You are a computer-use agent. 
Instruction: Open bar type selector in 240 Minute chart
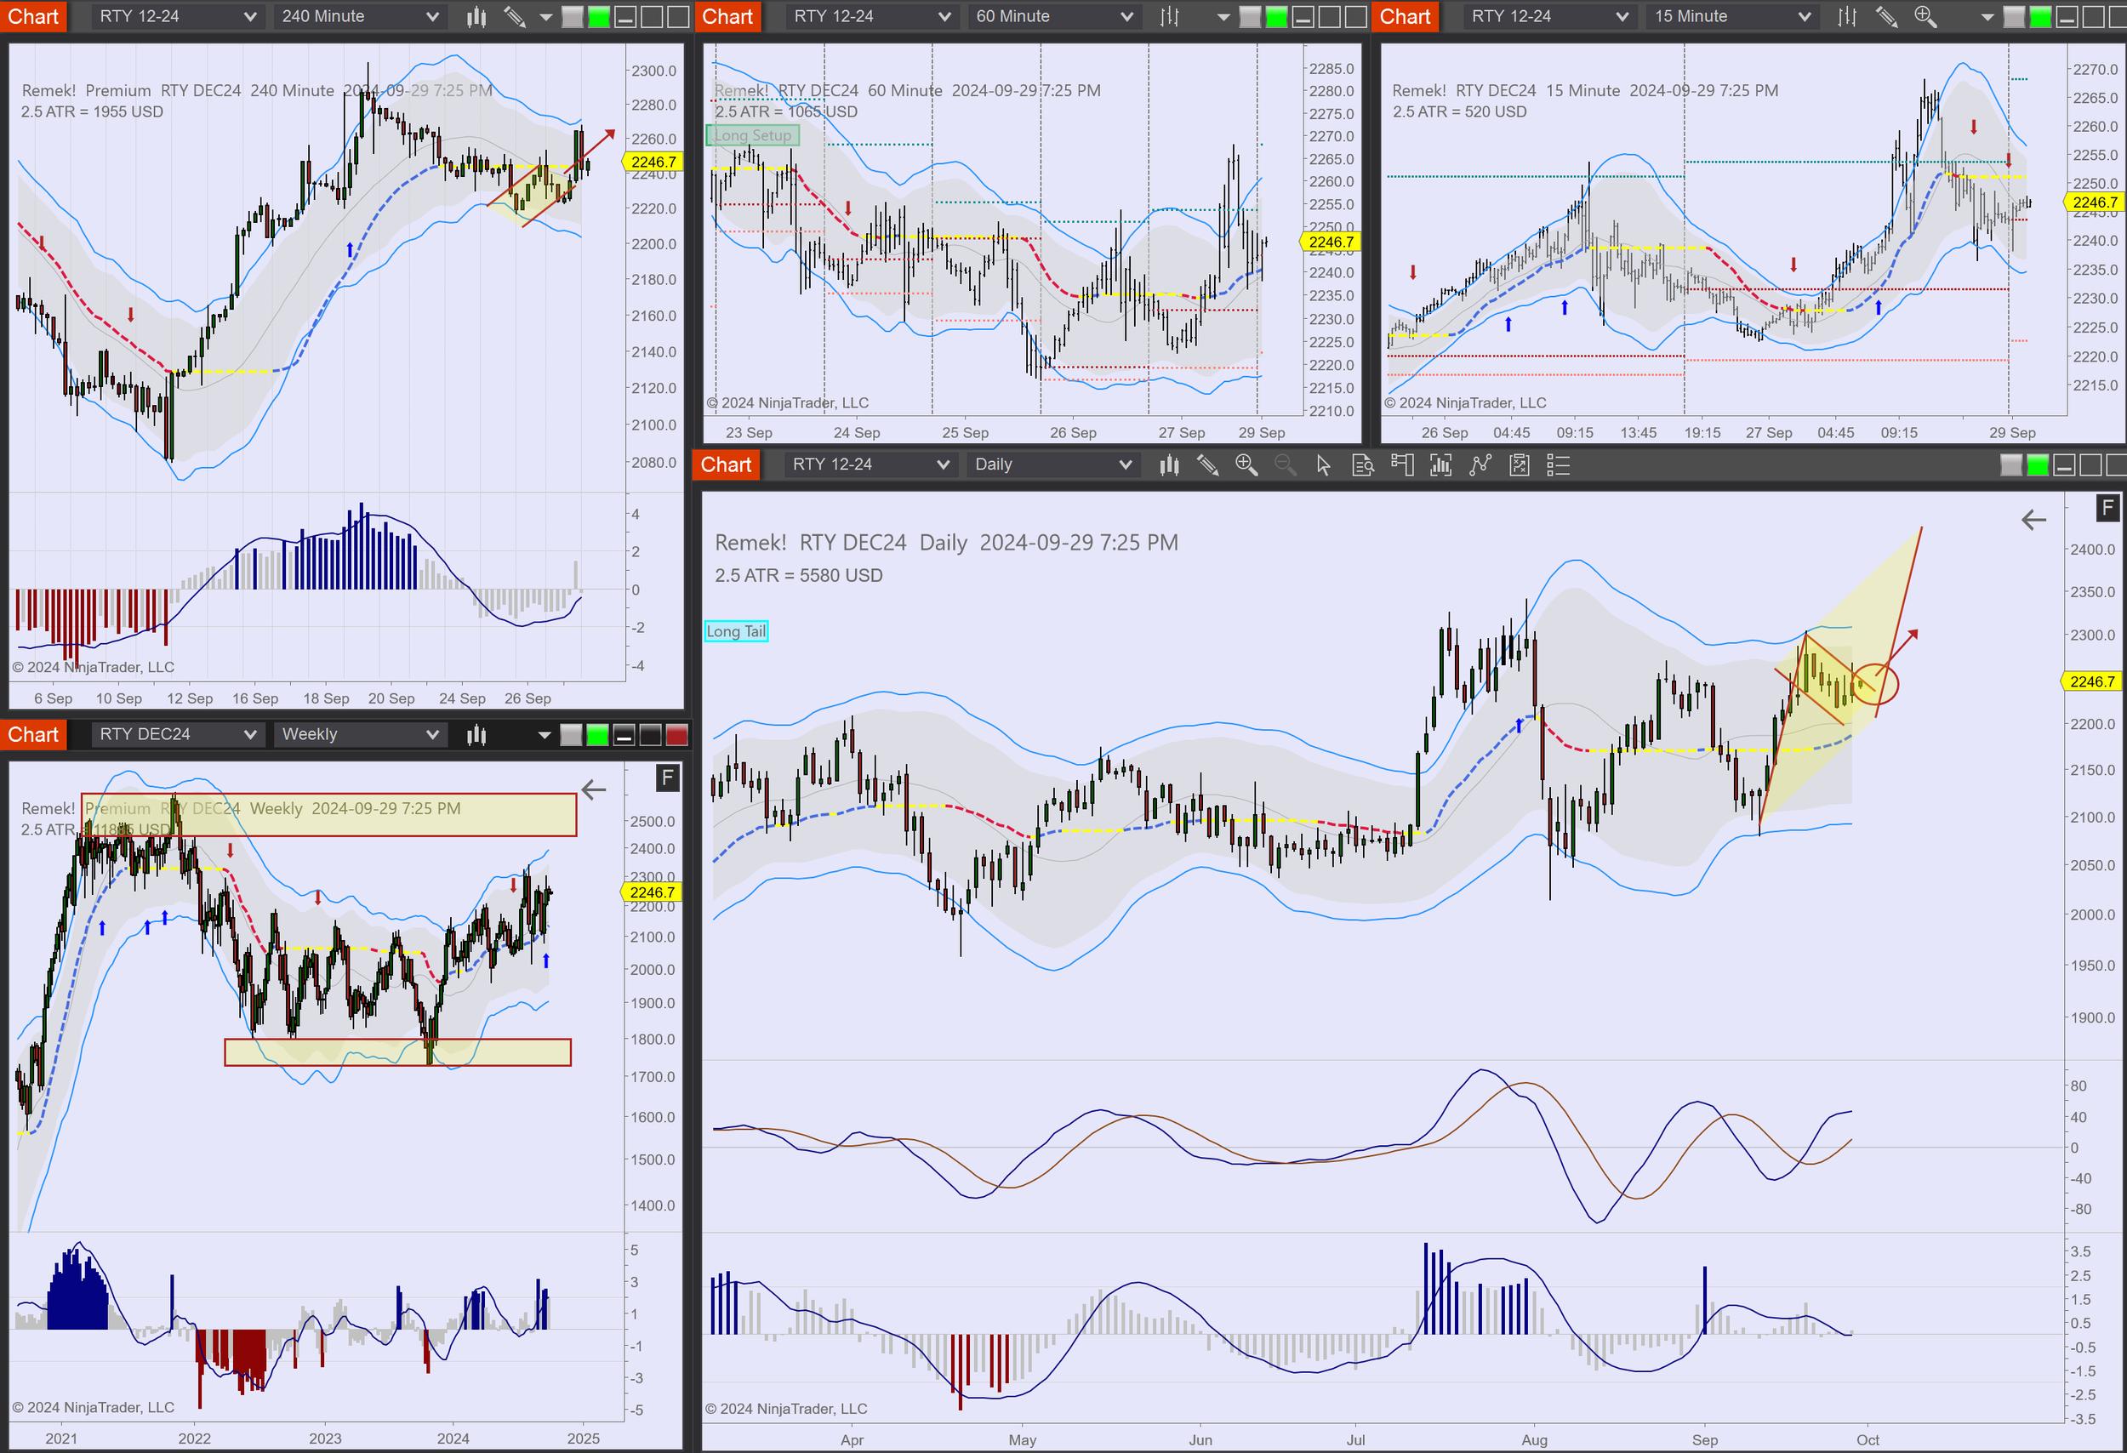pyautogui.click(x=476, y=16)
